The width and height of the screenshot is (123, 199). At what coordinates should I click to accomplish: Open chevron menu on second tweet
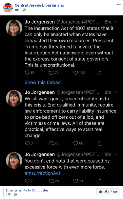(x=115, y=92)
